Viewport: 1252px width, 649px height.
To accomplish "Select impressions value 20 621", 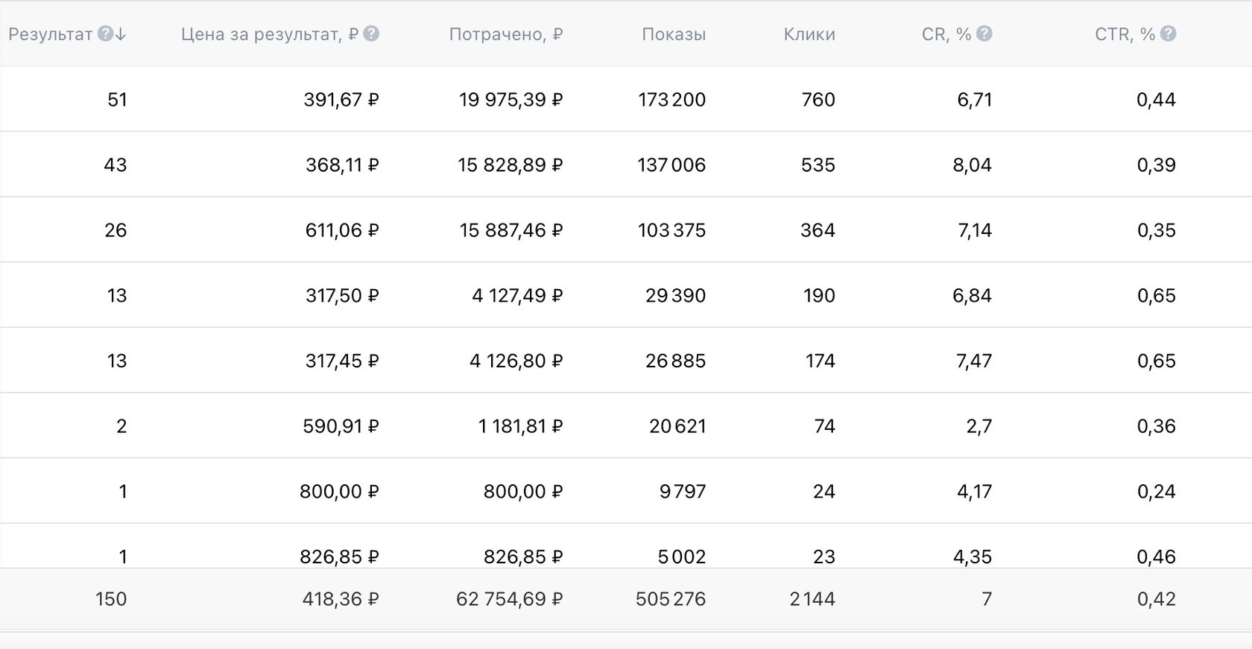I will [x=677, y=426].
